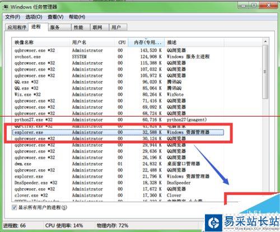Open the 选项(O) menu
The image size is (280, 232).
[x=34, y=17]
